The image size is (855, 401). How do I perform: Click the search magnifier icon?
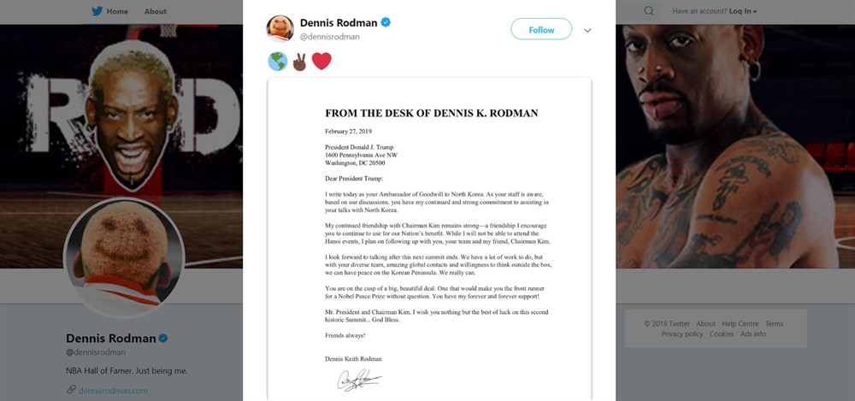point(650,11)
